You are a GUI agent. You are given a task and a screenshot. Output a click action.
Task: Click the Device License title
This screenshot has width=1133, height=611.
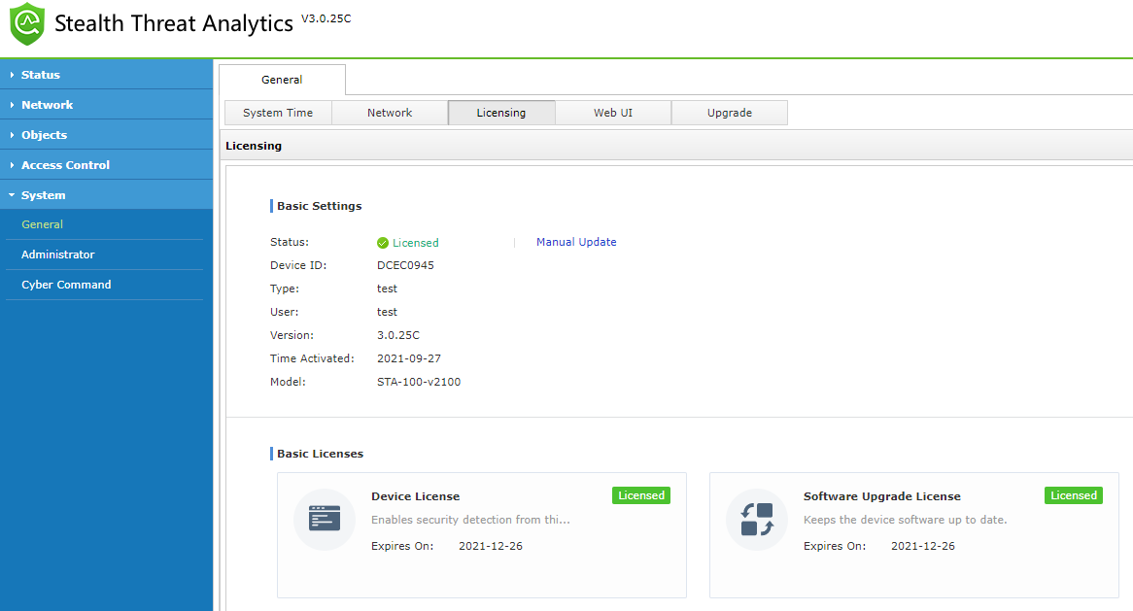(416, 496)
